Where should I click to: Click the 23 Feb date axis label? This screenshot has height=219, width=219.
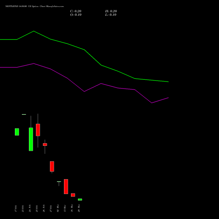pos(23,208)
